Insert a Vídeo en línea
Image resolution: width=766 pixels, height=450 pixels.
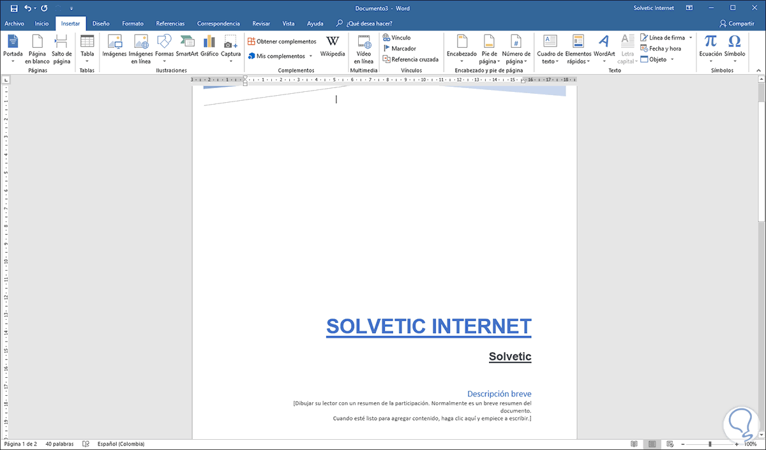point(364,49)
